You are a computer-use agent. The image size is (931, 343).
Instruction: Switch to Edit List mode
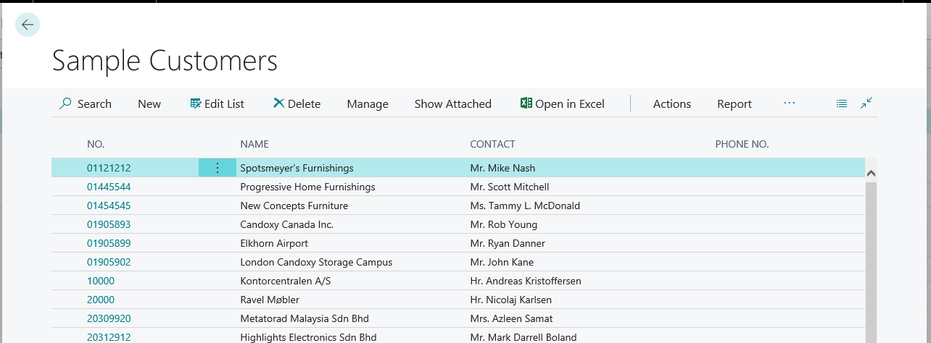click(218, 103)
